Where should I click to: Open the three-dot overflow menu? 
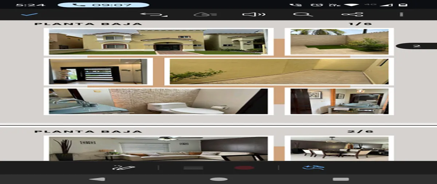pyautogui.click(x=401, y=15)
